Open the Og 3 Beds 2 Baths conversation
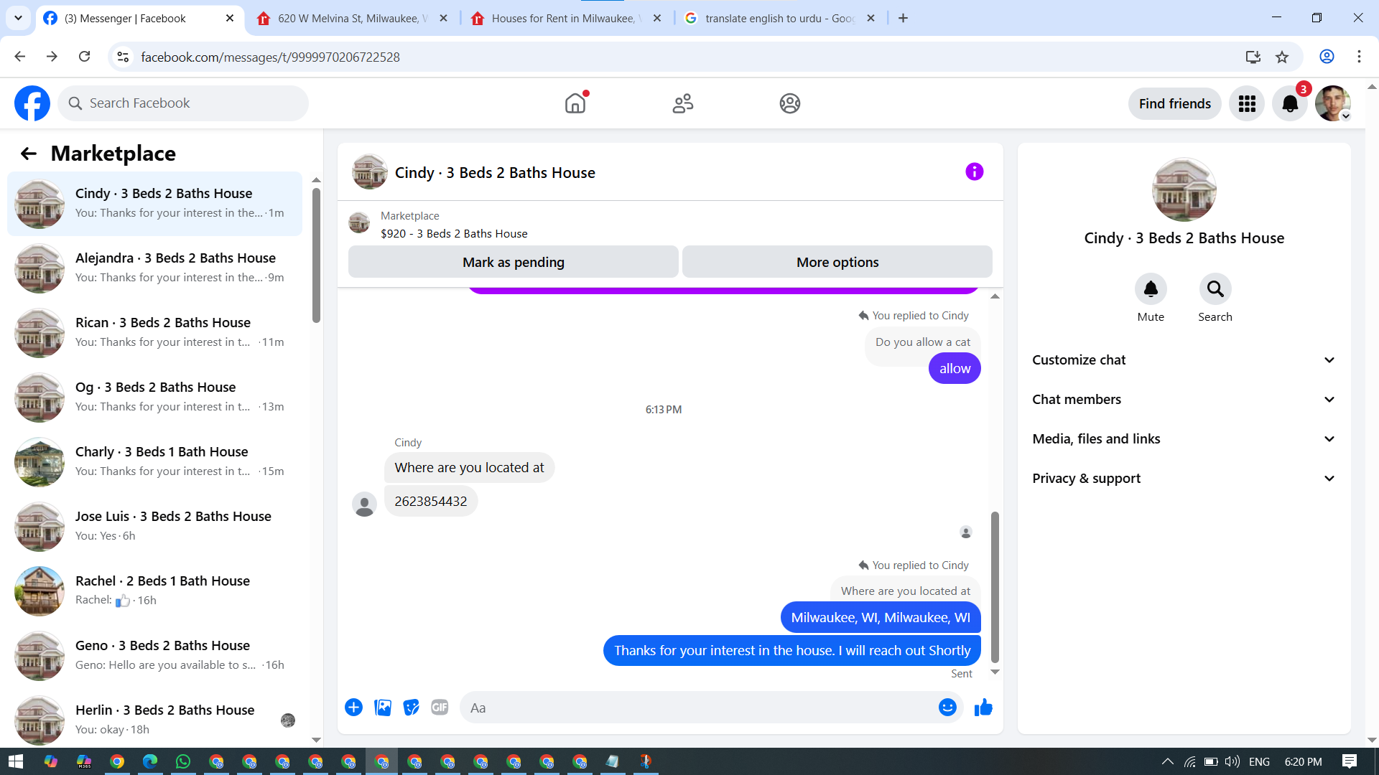 (154, 398)
